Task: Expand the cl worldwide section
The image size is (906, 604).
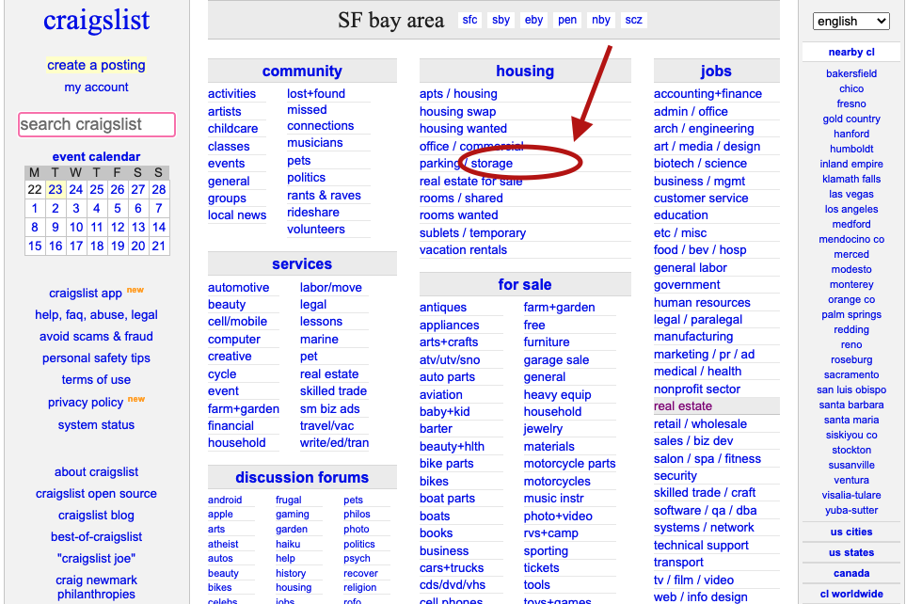Action: pos(851,594)
